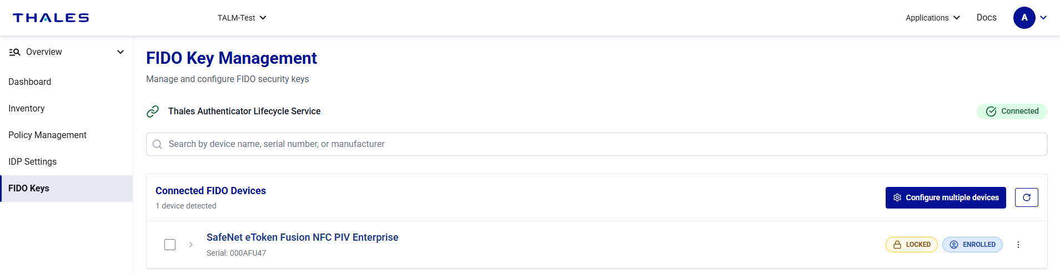Expand the SafeNet eToken device row
The width and height of the screenshot is (1060, 274).
[x=191, y=245]
